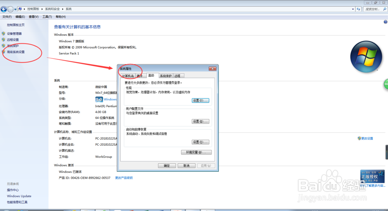Viewport: 388px width, 211px height.
Task: Click the computer icon in address bar
Action: pos(20,9)
